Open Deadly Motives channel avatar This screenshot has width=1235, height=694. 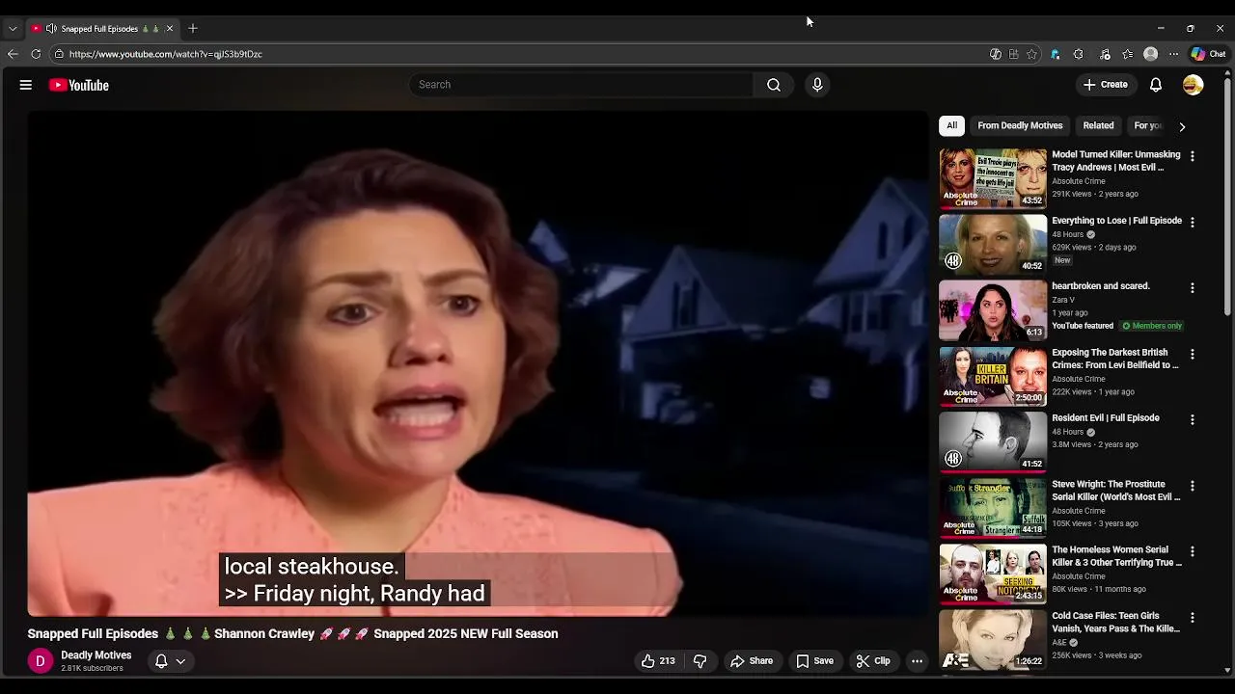41,661
